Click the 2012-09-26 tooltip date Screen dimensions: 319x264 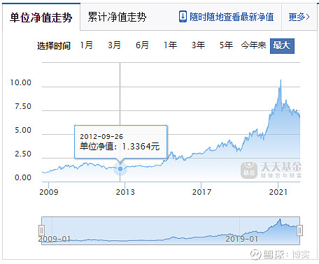coord(101,136)
